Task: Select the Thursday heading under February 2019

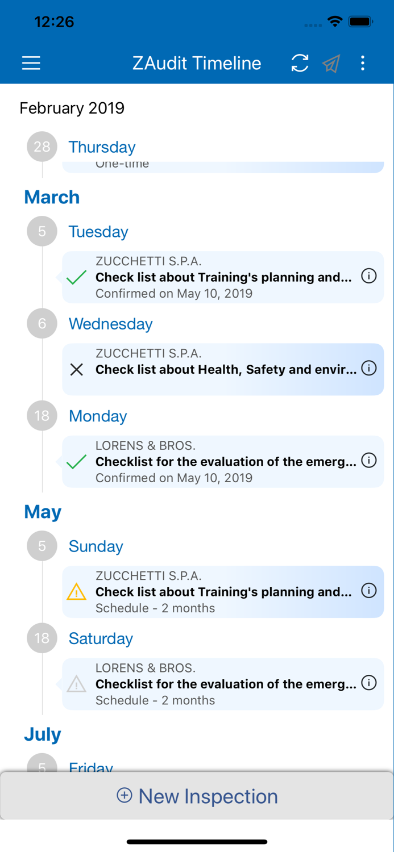Action: pyautogui.click(x=102, y=147)
